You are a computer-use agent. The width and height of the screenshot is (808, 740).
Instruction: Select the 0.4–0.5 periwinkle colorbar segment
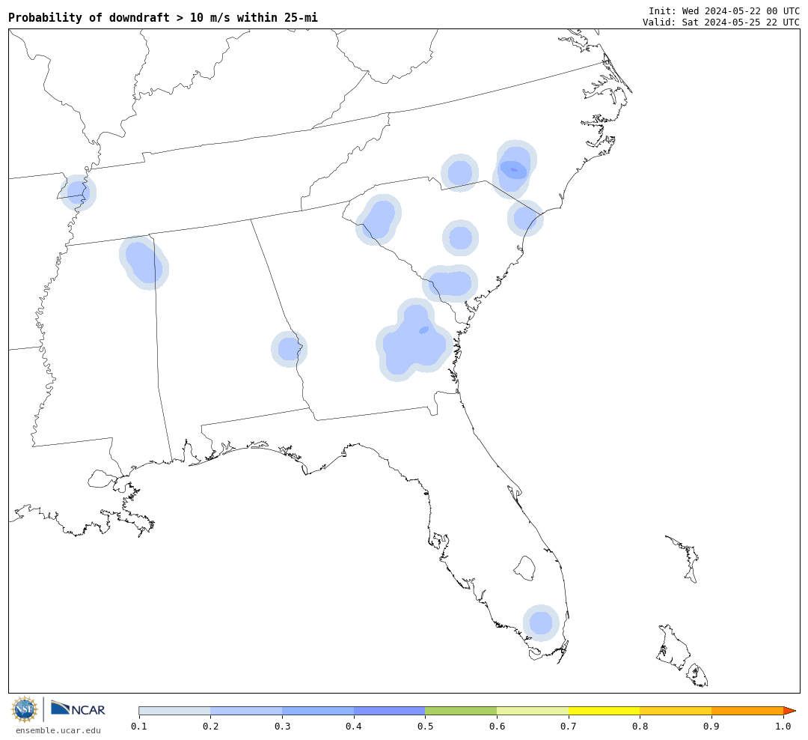tap(389, 711)
